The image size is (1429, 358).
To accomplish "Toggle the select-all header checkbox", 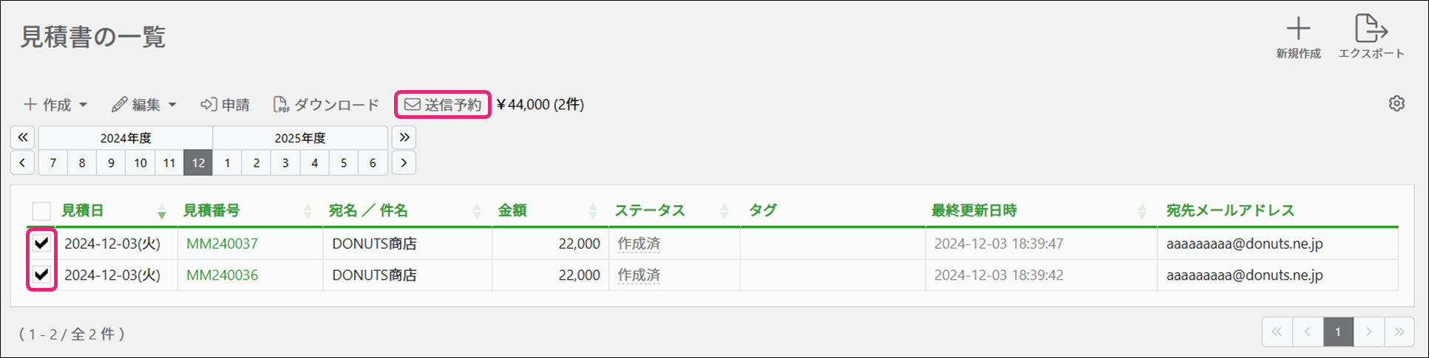I will pyautogui.click(x=41, y=211).
